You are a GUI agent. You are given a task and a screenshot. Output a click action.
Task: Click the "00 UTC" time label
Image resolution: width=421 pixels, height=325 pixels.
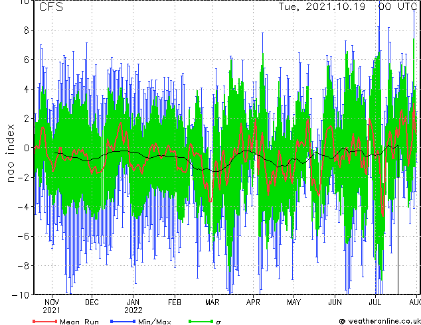[397, 7]
